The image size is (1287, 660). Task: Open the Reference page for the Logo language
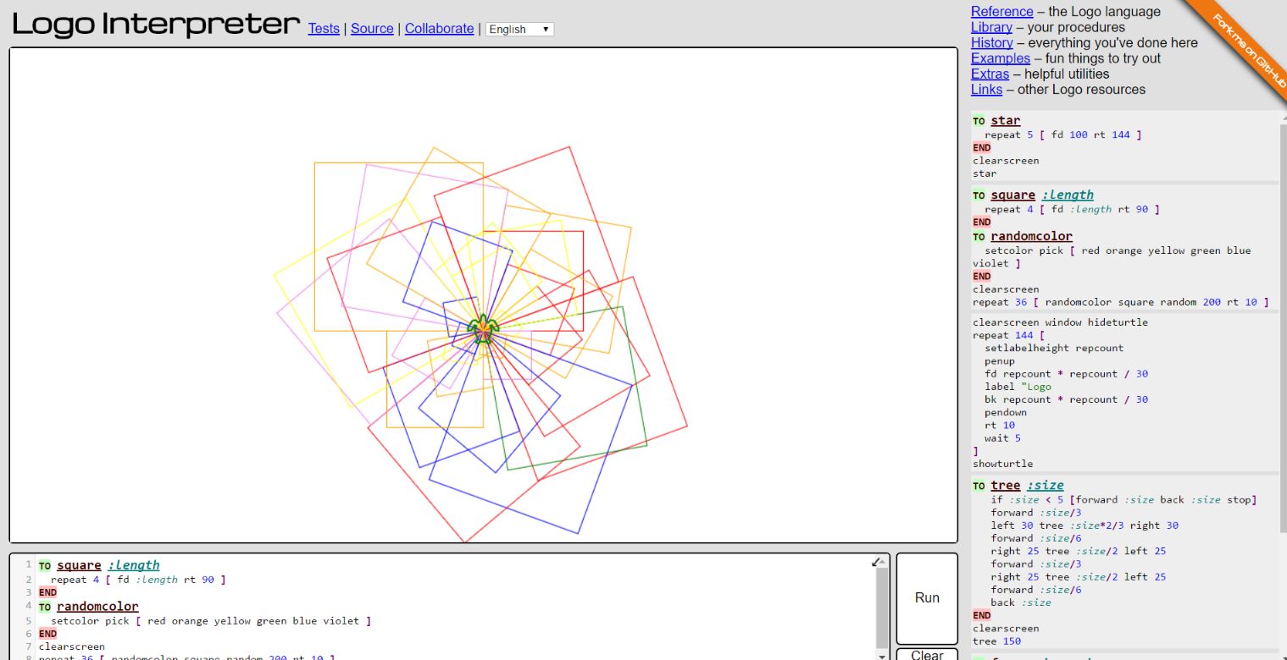(x=1001, y=11)
